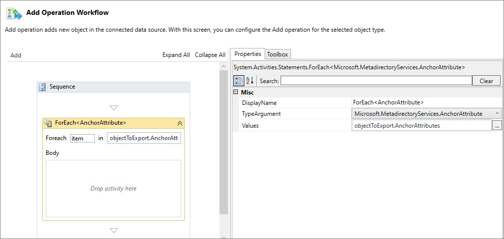Open the TypeArgument dropdown

[497, 114]
